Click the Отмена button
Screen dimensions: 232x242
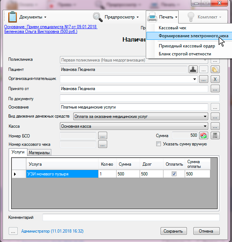(206, 231)
